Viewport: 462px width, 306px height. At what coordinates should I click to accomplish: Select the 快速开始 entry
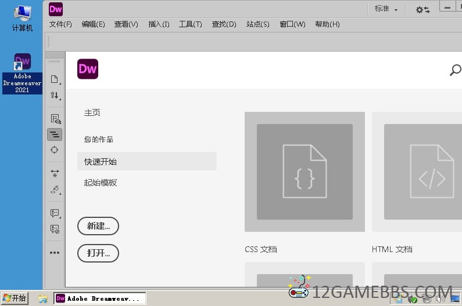point(146,161)
